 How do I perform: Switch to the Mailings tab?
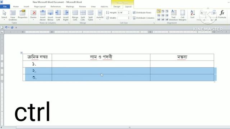coord(70,6)
